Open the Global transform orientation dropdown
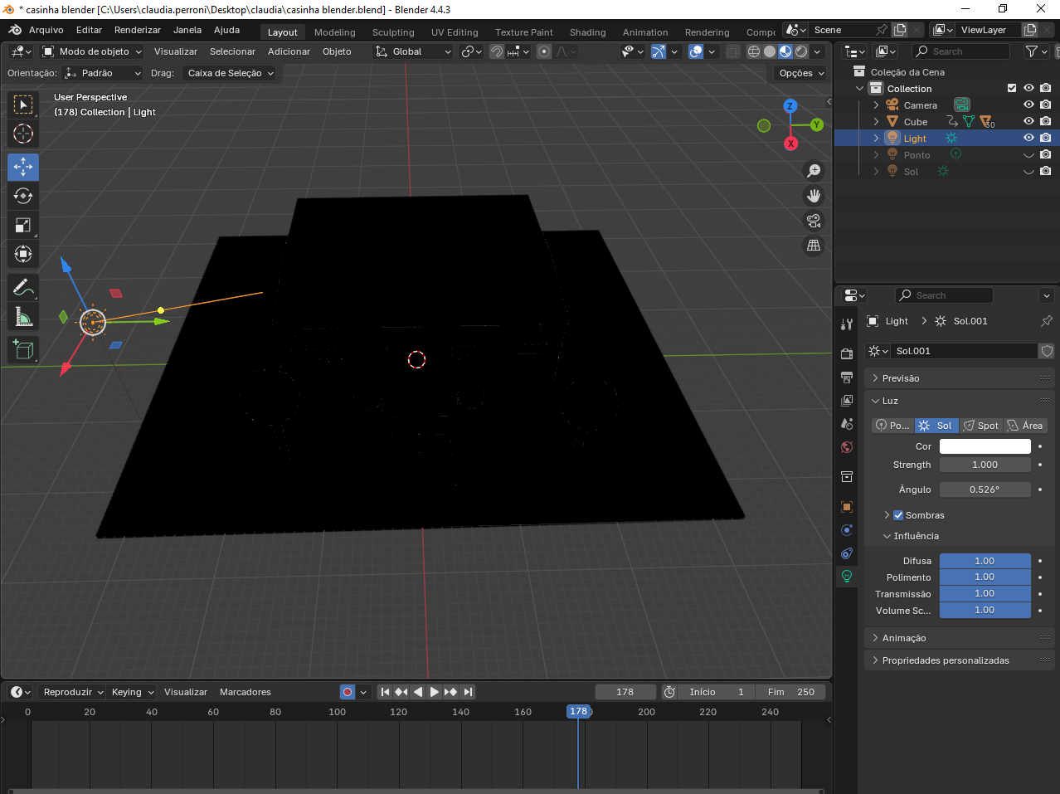This screenshot has width=1060, height=794. (x=414, y=51)
